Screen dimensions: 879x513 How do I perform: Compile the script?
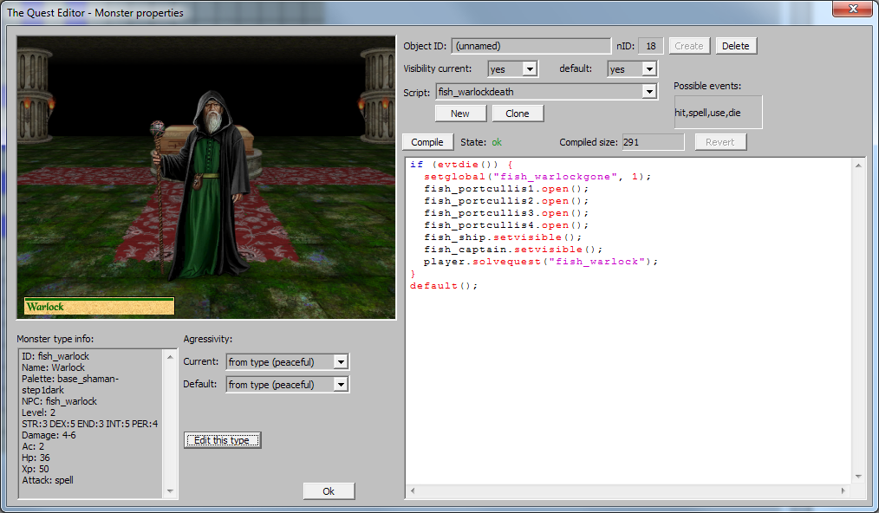point(427,142)
